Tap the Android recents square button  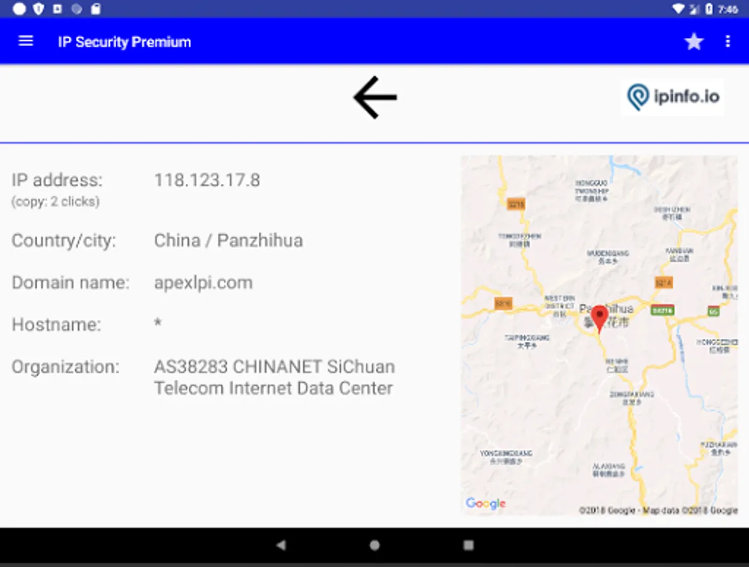pyautogui.click(x=468, y=545)
